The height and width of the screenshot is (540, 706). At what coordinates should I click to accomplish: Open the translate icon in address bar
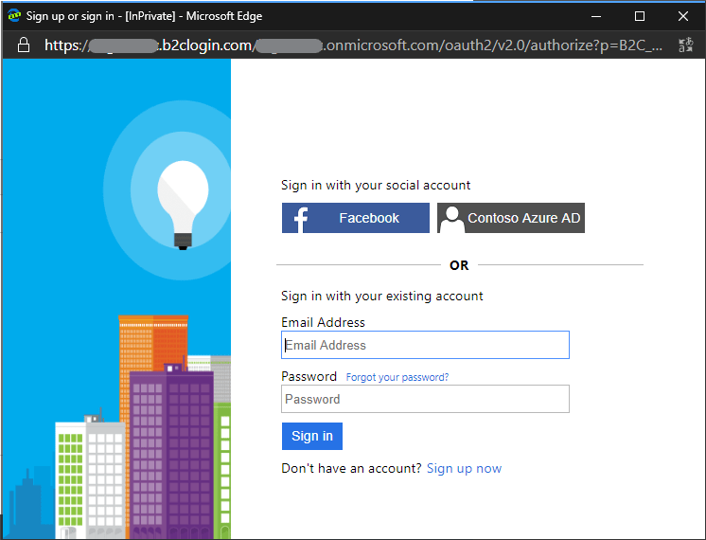point(685,45)
